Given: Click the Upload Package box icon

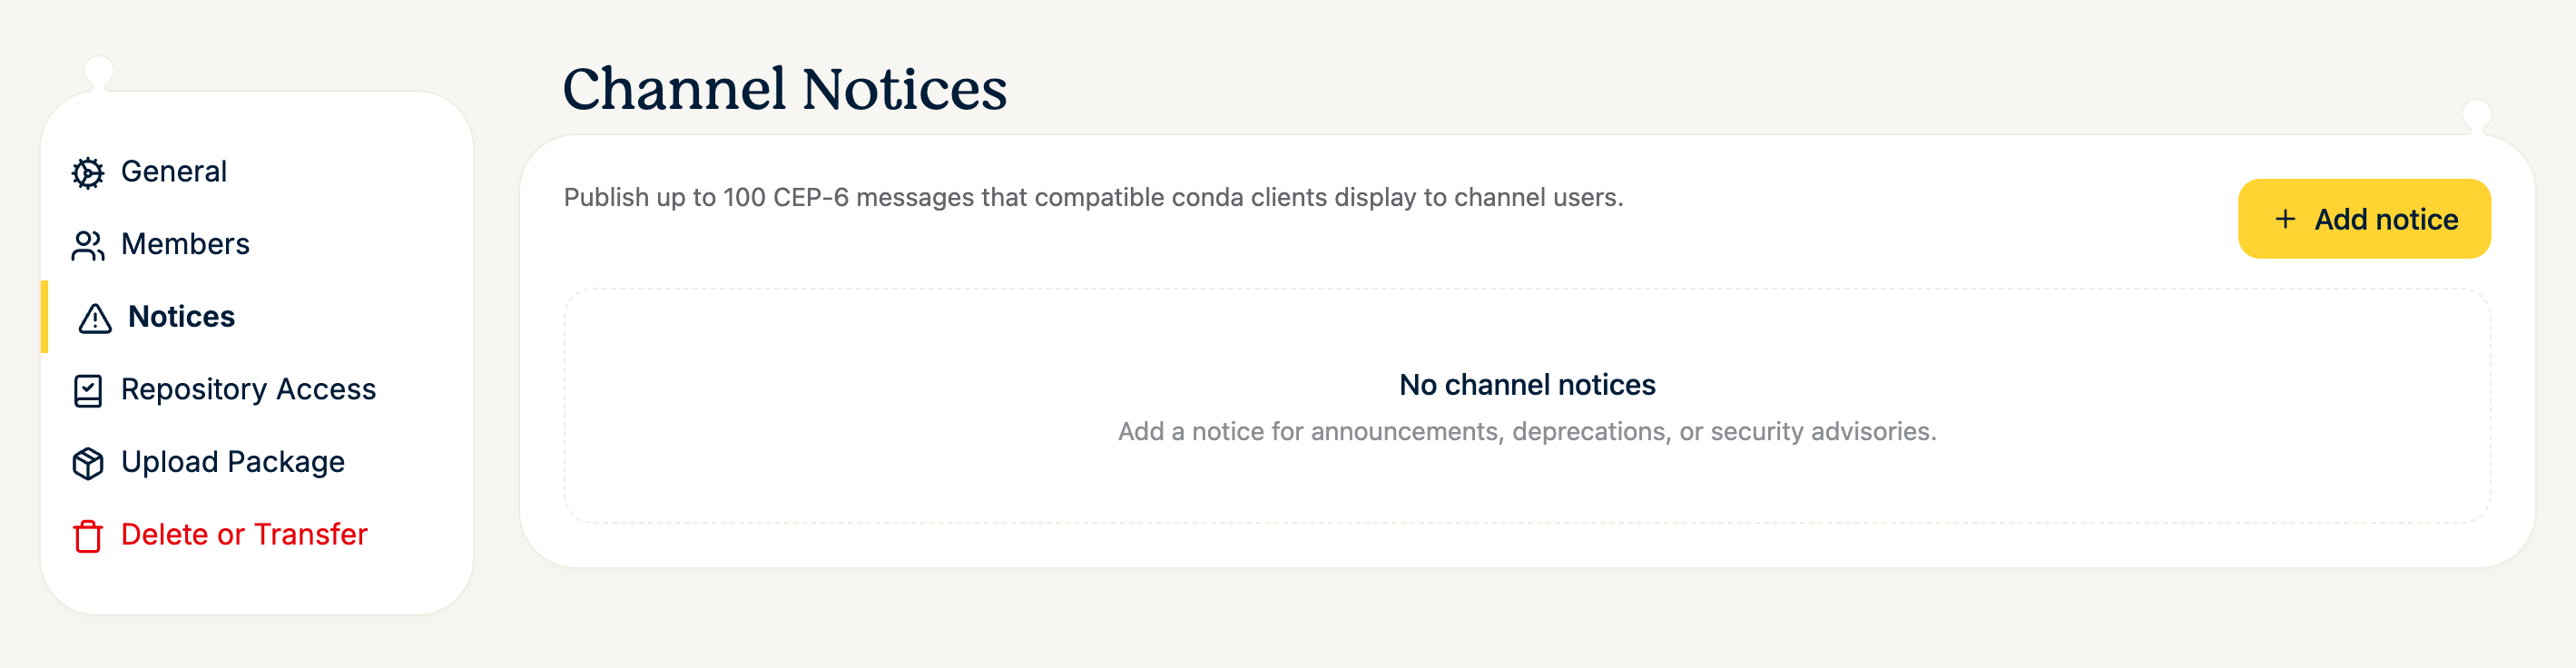Looking at the screenshot, I should (x=88, y=463).
